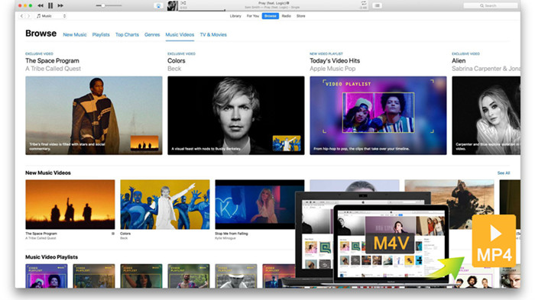Screen dimensions: 535x300
Task: Click 'Stop Me from Falling' title under video
Action: (232, 234)
